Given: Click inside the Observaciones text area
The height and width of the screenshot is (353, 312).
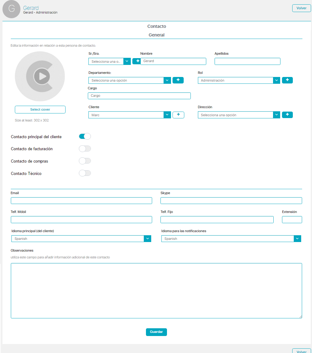Looking at the screenshot, I should (x=156, y=291).
